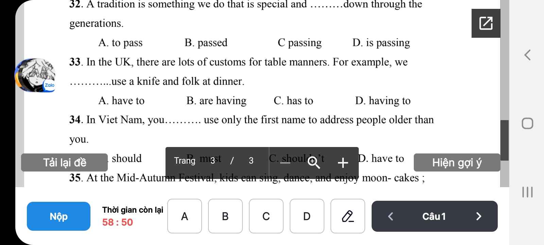Reload the exam with Tải lại đề
544x245 pixels.
[65, 163]
